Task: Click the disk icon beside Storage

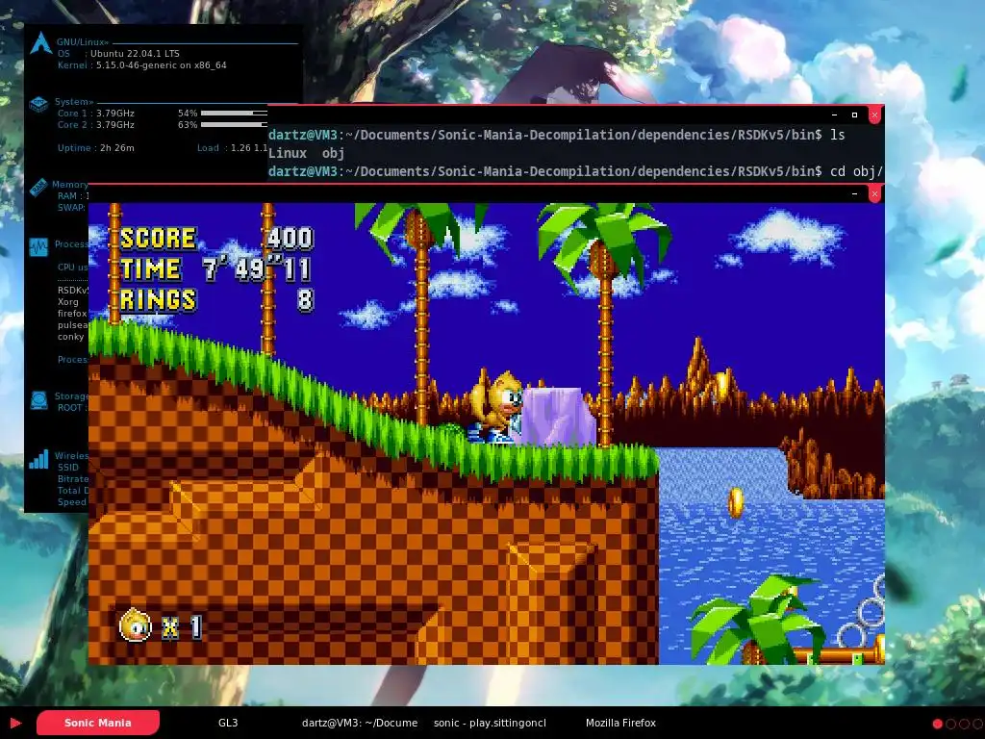Action: 38,400
